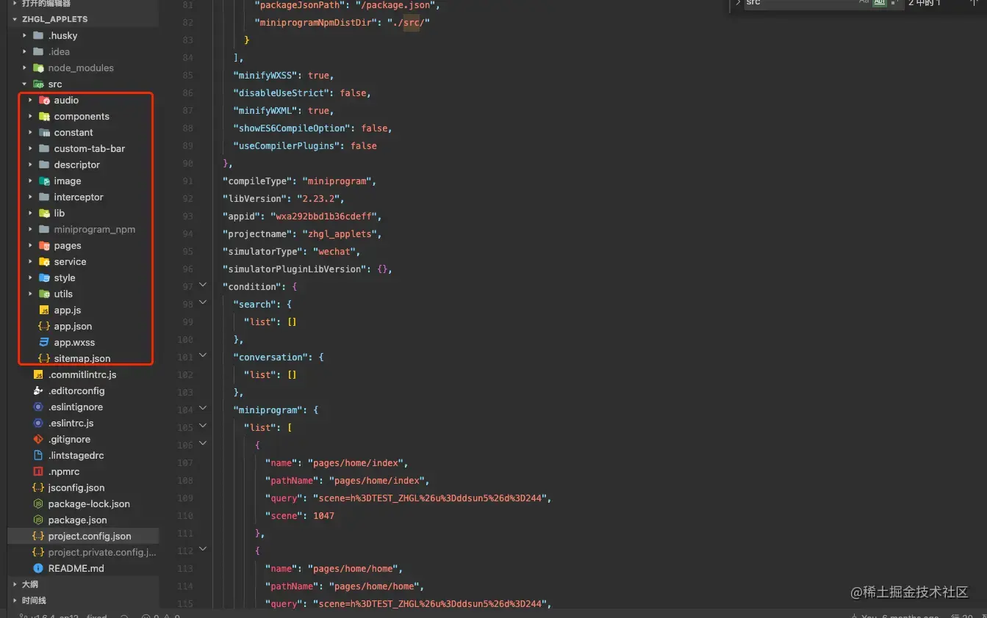Fold the "condition" block at line 97
Viewport: 987px width, 618px height.
pos(204,285)
